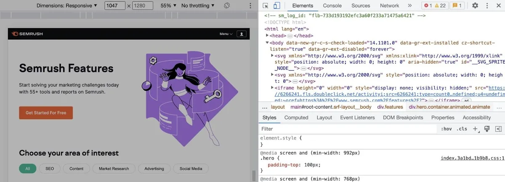Switch to the Elements tab
Viewport: 505px width, 182px height.
(x=303, y=5)
